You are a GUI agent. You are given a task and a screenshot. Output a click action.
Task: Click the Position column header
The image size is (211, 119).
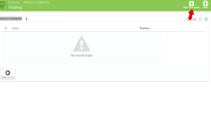tap(145, 28)
